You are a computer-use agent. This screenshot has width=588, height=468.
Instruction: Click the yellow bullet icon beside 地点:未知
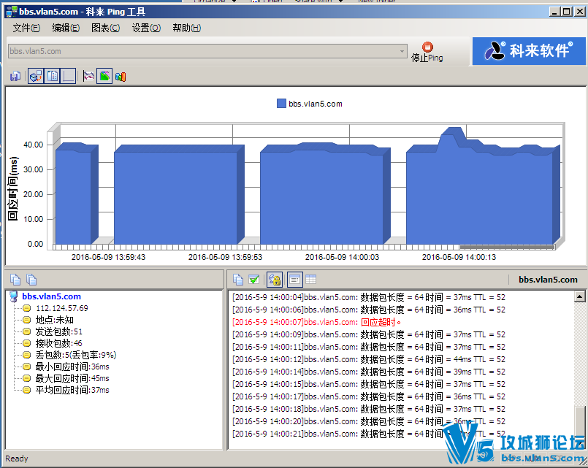(x=26, y=320)
